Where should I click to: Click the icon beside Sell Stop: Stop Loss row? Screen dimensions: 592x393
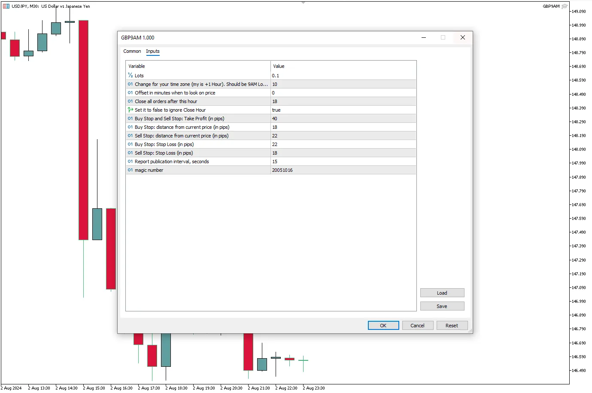coord(130,153)
